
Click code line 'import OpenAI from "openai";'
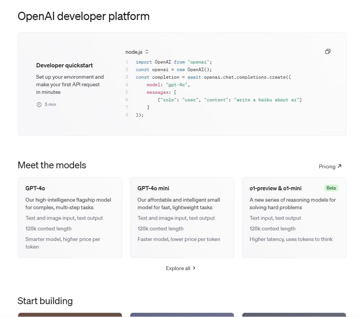tap(174, 62)
